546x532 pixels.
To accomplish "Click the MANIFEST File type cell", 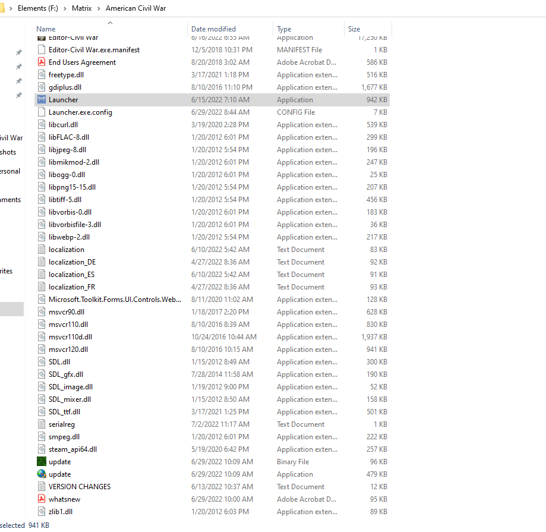I will click(299, 50).
